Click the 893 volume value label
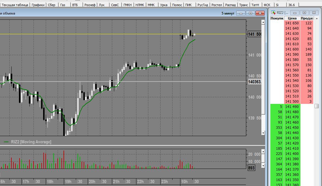 [x=251, y=168]
